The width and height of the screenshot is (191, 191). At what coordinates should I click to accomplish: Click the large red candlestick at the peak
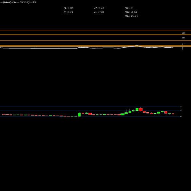141,109
